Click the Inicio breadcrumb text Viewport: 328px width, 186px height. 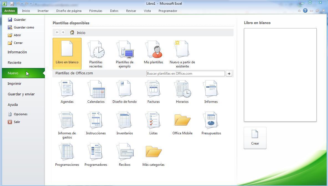point(81,33)
